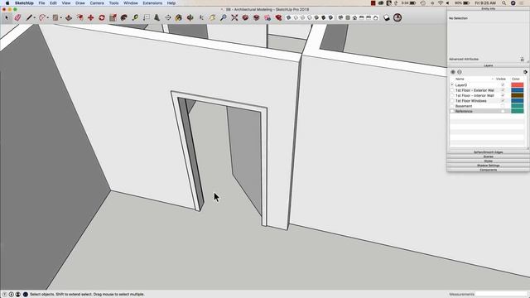
Task: Click the Zoom Extents icon
Action: pos(234,17)
